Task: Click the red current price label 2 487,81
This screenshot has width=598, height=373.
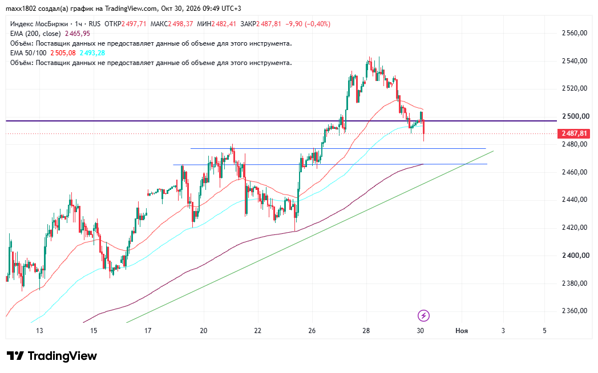Action: pyautogui.click(x=574, y=133)
